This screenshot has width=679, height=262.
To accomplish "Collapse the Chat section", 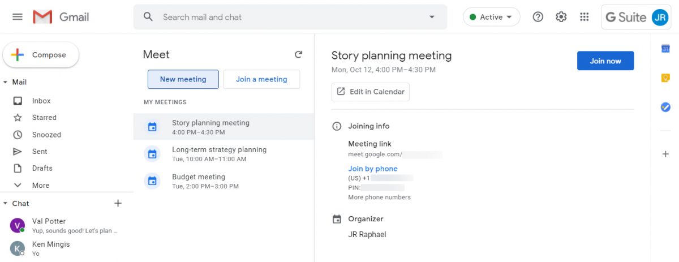I will pos(6,203).
